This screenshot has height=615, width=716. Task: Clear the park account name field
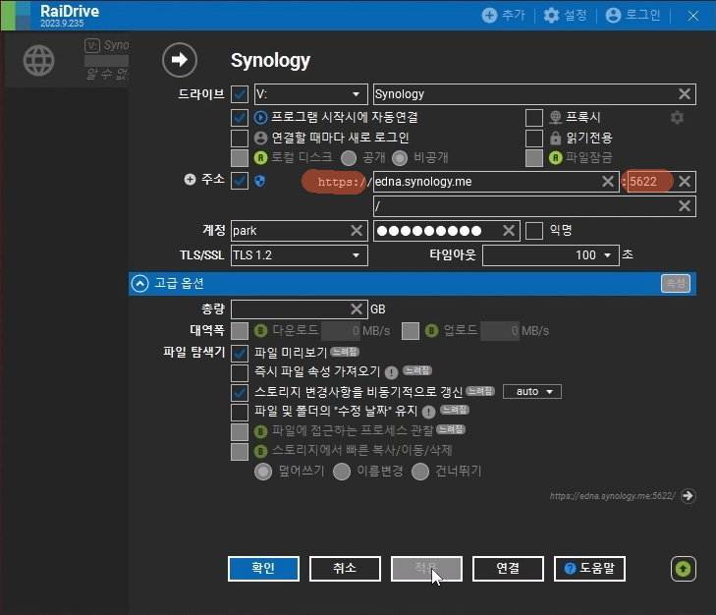click(357, 231)
